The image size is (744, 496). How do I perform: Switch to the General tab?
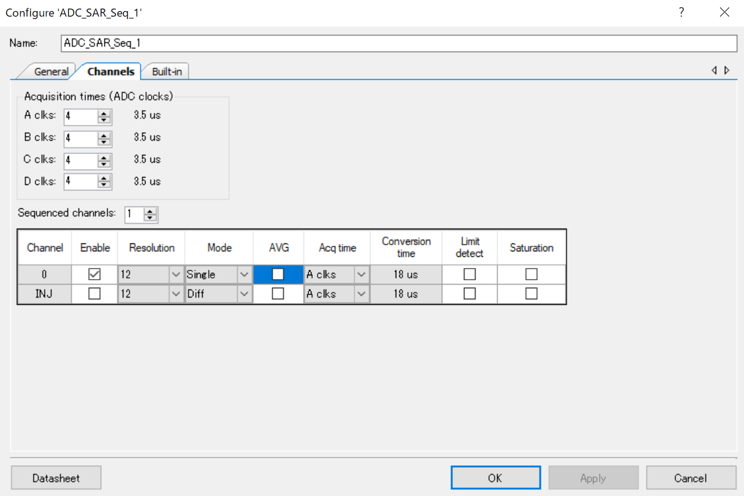coord(50,72)
